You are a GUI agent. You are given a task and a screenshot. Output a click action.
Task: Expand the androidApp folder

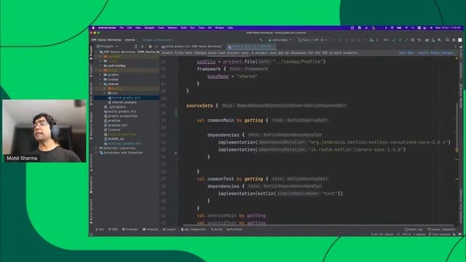coord(100,65)
